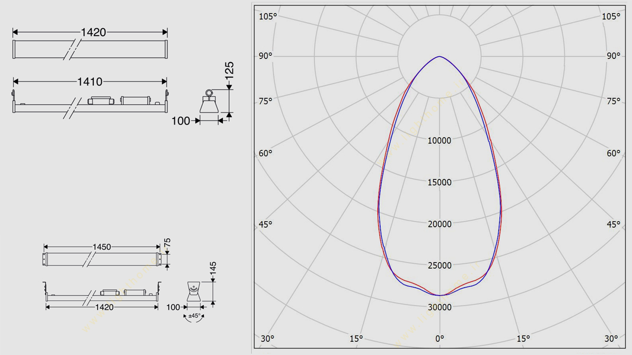The width and height of the screenshot is (632, 355).
Task: Click the right-side 45° angle label
Action: coord(613,225)
